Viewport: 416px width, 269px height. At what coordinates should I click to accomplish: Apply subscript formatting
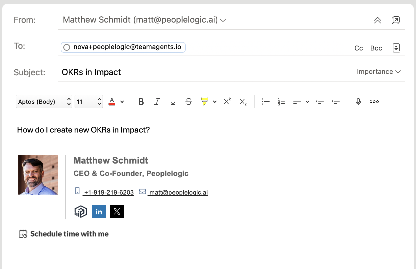pos(242,102)
